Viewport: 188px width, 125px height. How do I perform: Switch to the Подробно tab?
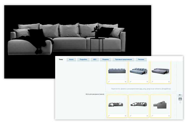pyautogui.click(x=83, y=59)
